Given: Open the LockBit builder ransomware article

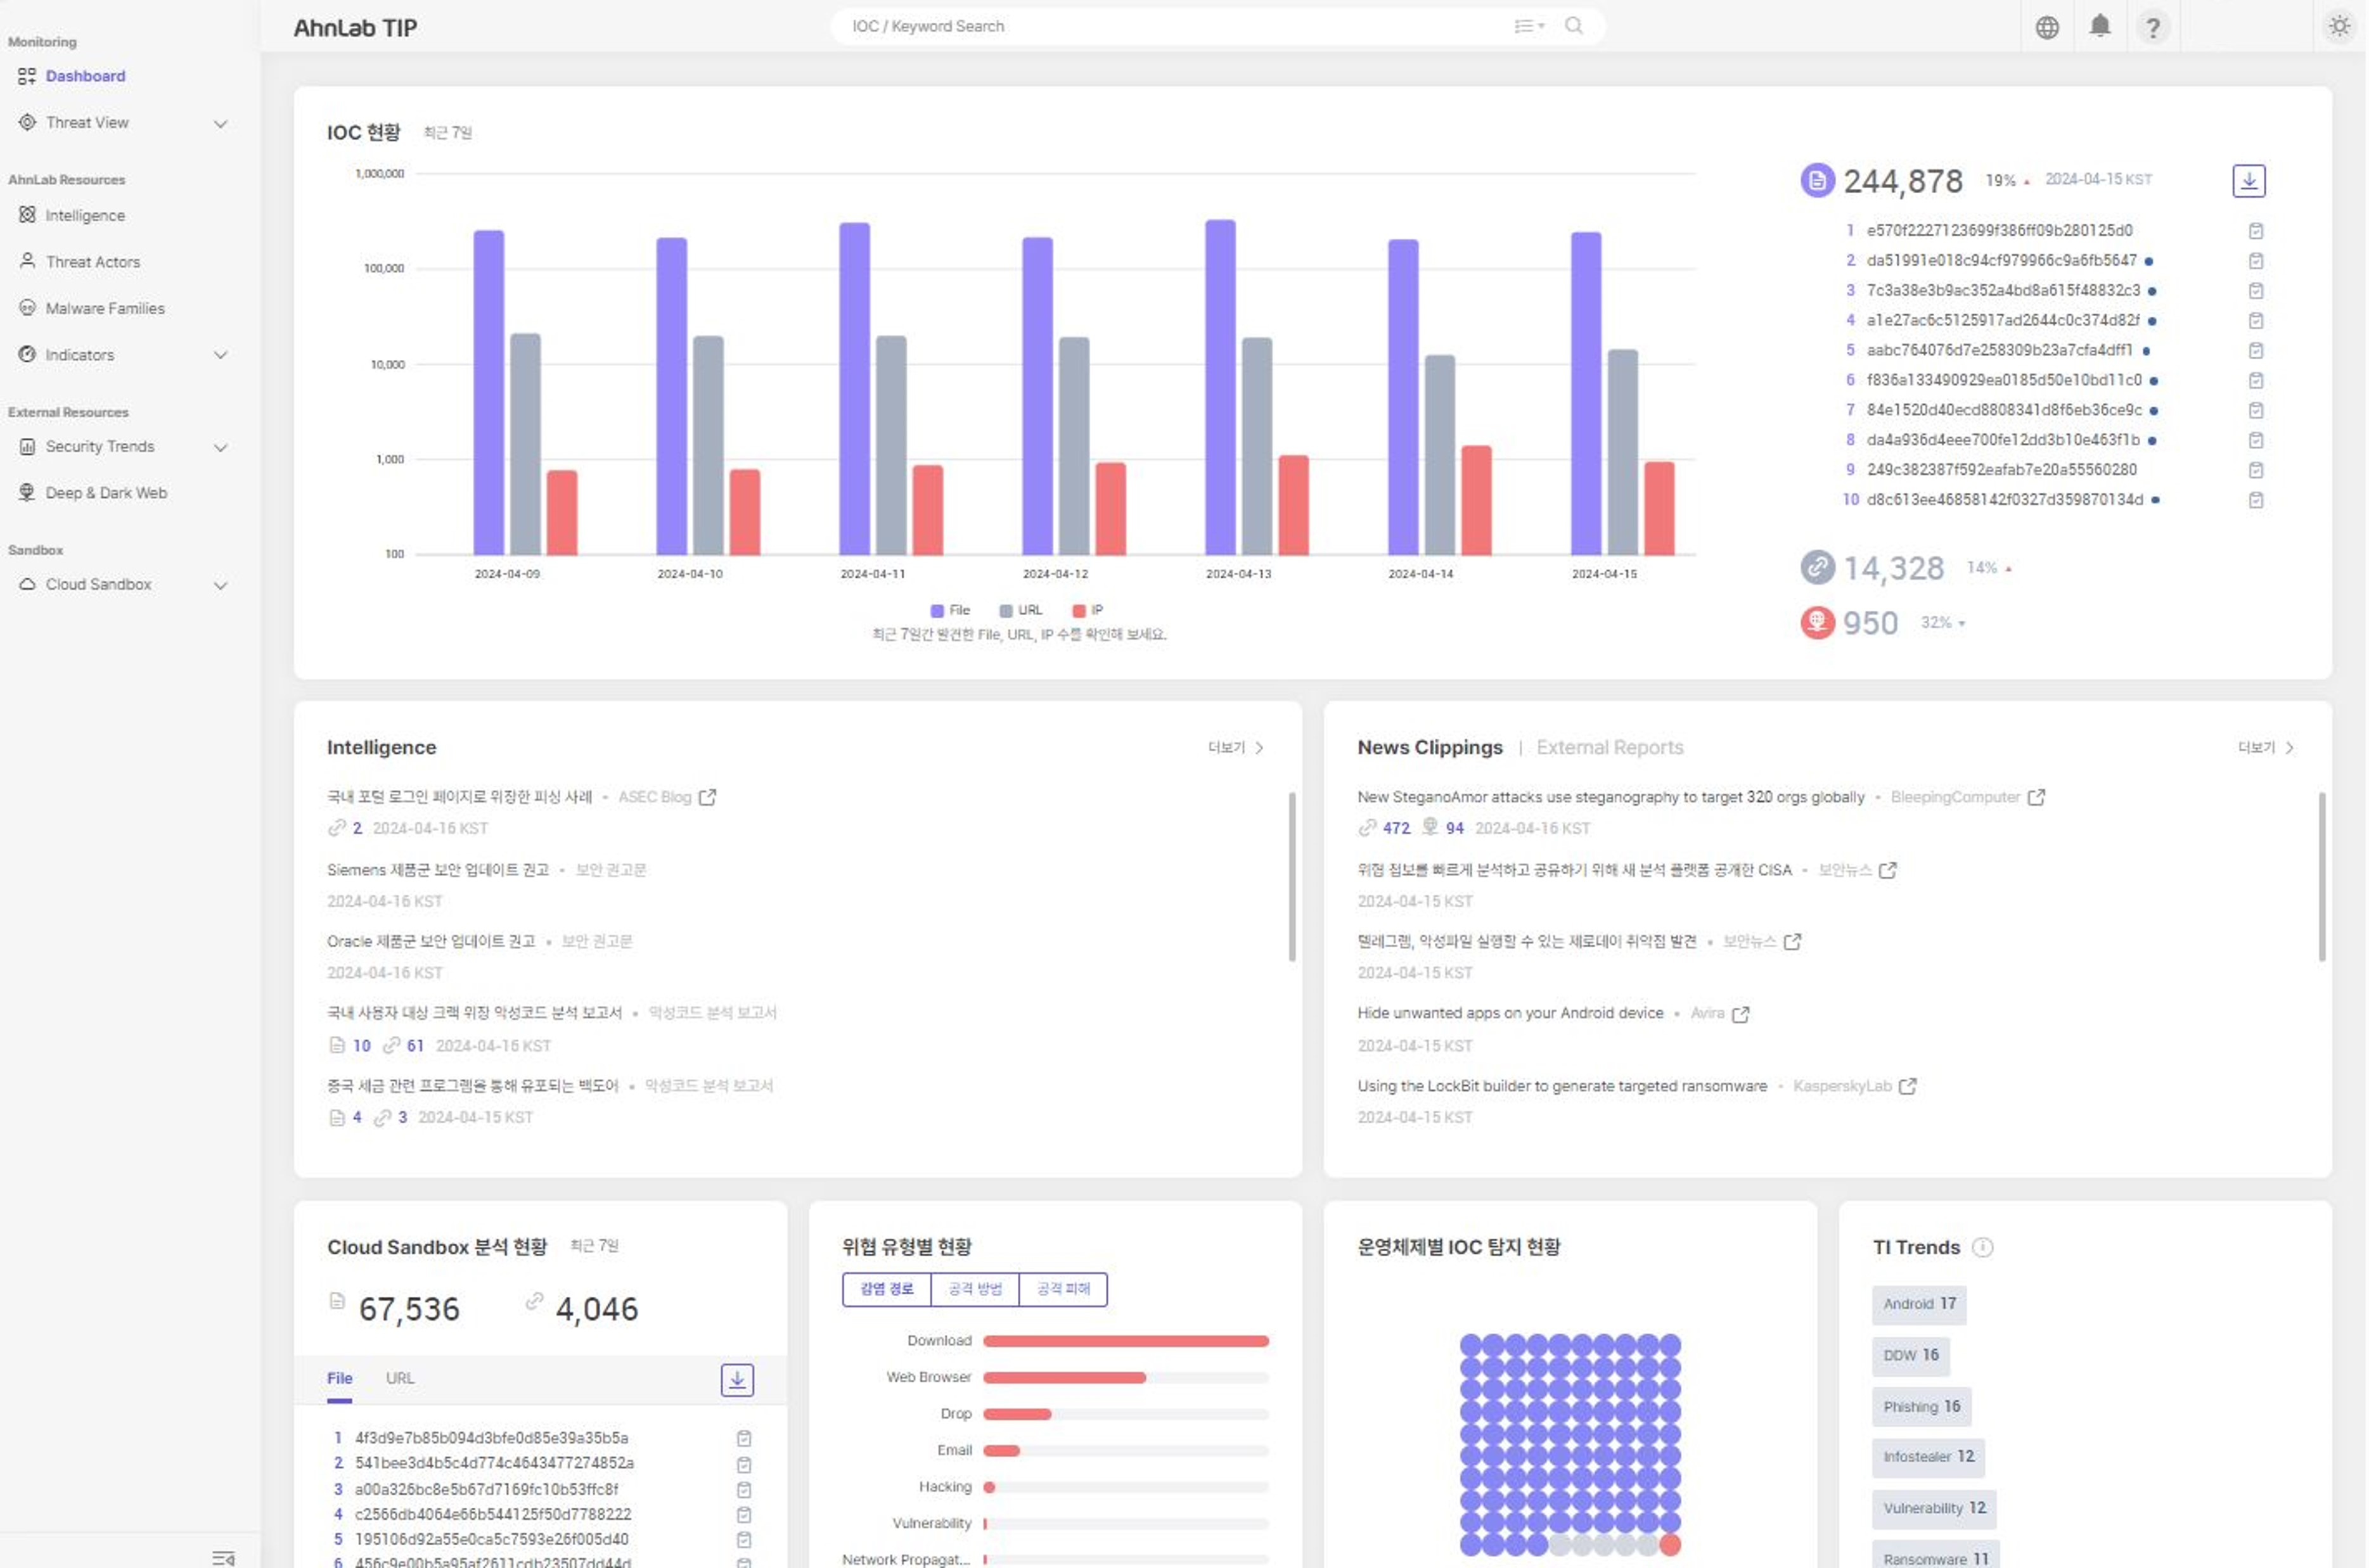Looking at the screenshot, I should [x=1561, y=1086].
